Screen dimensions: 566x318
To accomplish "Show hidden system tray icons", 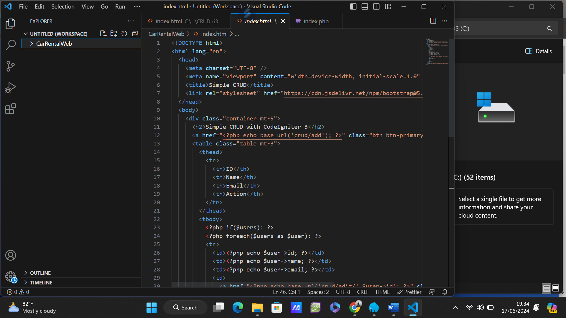I will pos(455,308).
